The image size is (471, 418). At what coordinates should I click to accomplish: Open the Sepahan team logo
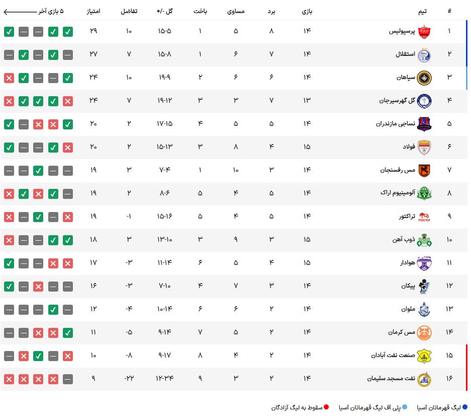click(424, 78)
